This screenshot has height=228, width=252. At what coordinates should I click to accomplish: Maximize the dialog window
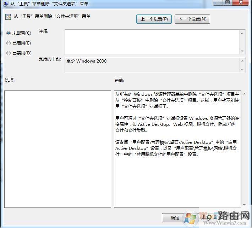(228, 2)
